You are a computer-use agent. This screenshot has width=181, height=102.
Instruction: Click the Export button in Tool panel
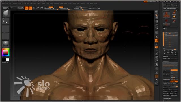click(x=174, y=4)
